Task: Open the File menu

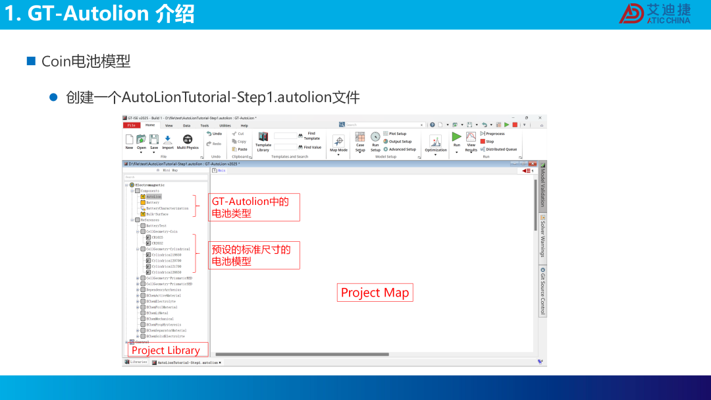Action: 131,125
